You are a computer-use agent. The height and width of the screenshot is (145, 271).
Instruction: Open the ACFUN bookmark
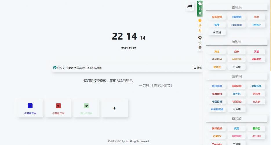click(x=256, y=136)
